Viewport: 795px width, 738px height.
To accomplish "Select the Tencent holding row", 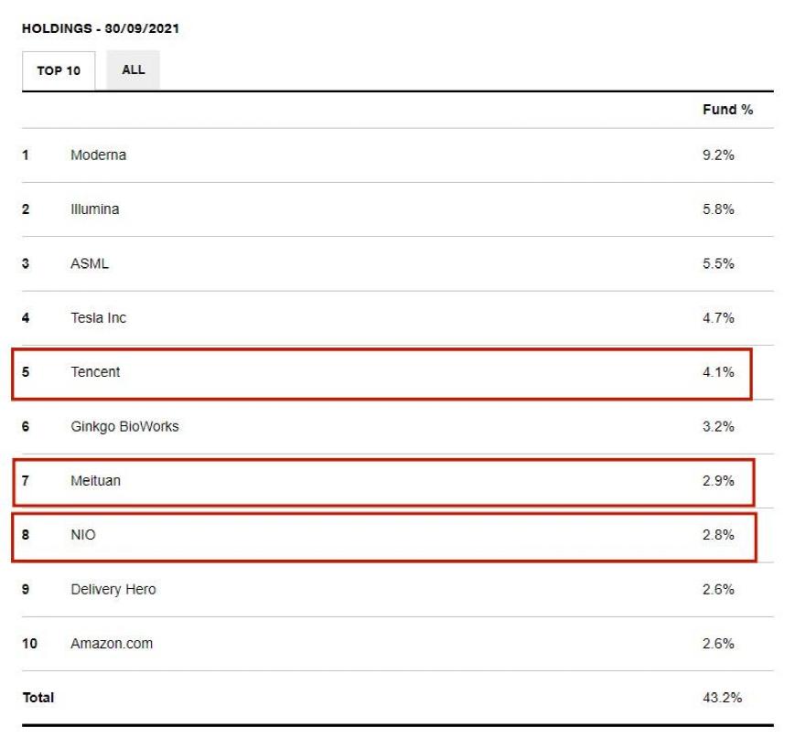I will click(381, 373).
